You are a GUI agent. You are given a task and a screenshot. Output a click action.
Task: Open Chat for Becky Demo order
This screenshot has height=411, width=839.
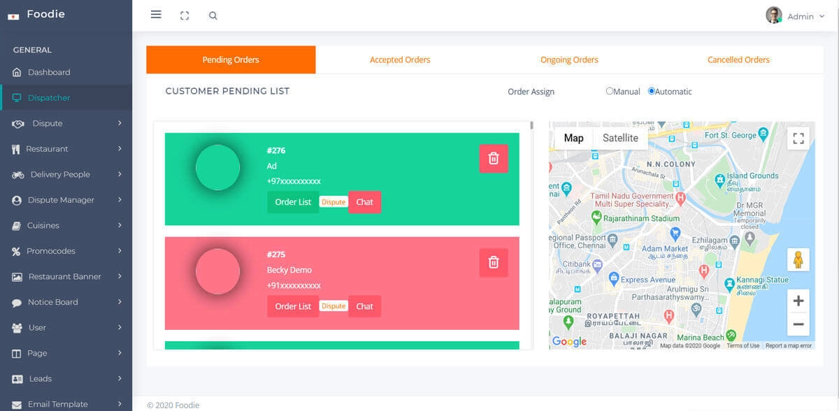364,306
